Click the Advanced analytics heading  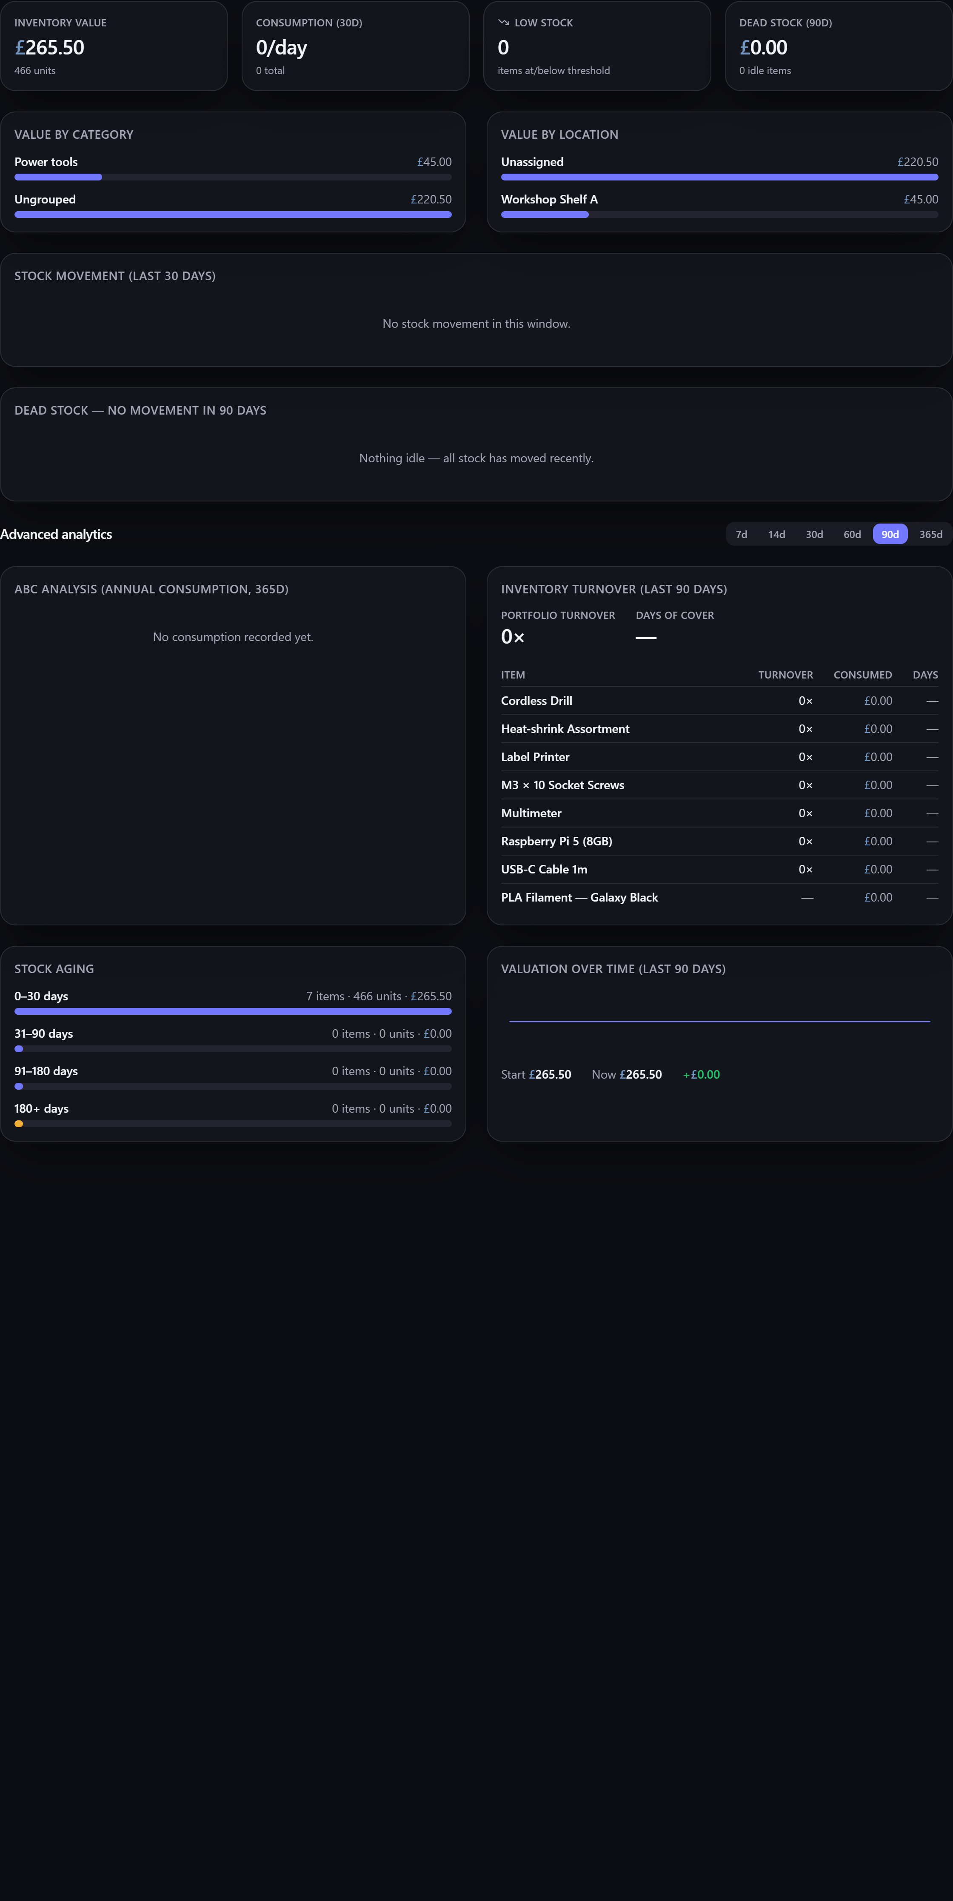(x=56, y=534)
